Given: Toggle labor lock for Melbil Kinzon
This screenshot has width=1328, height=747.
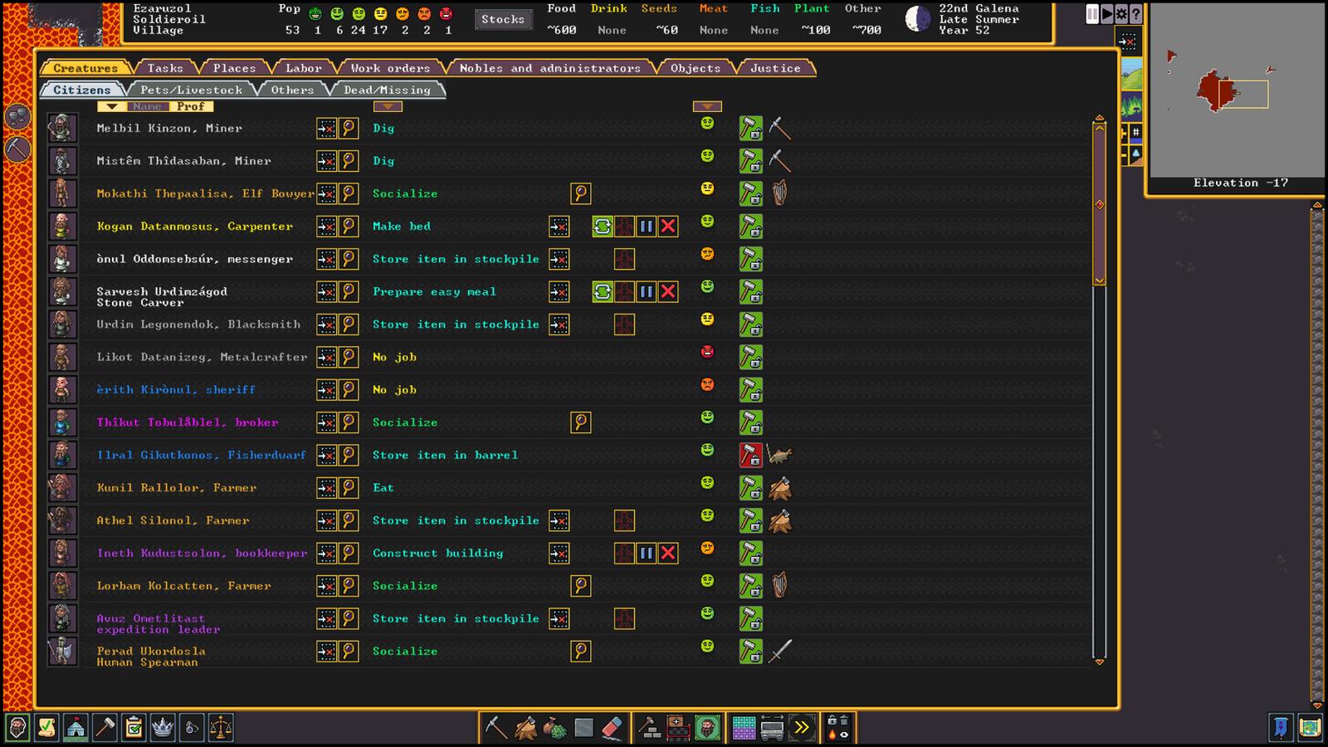Looking at the screenshot, I should (x=750, y=128).
